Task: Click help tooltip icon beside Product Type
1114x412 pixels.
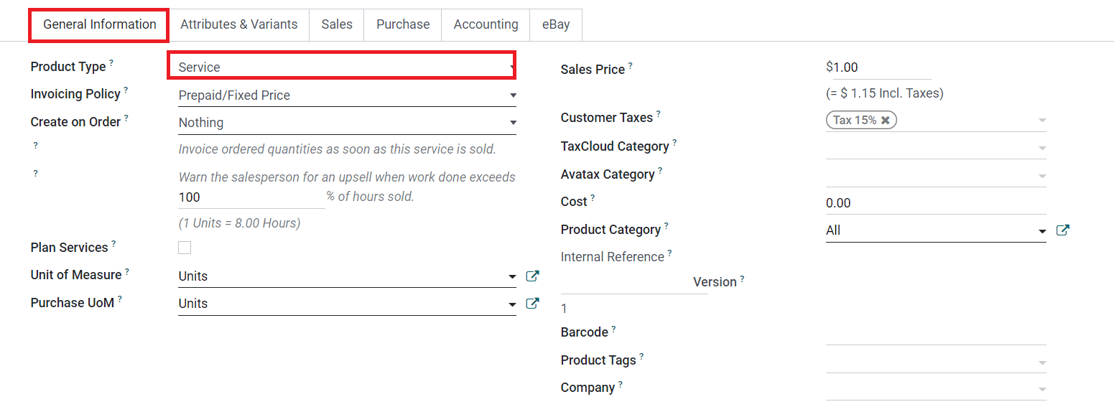Action: coord(111,63)
